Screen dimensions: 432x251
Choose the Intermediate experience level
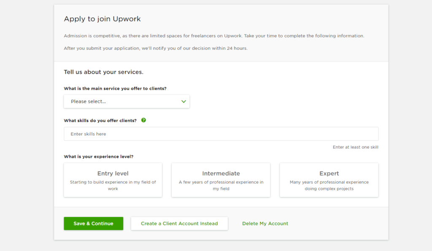coord(221,180)
